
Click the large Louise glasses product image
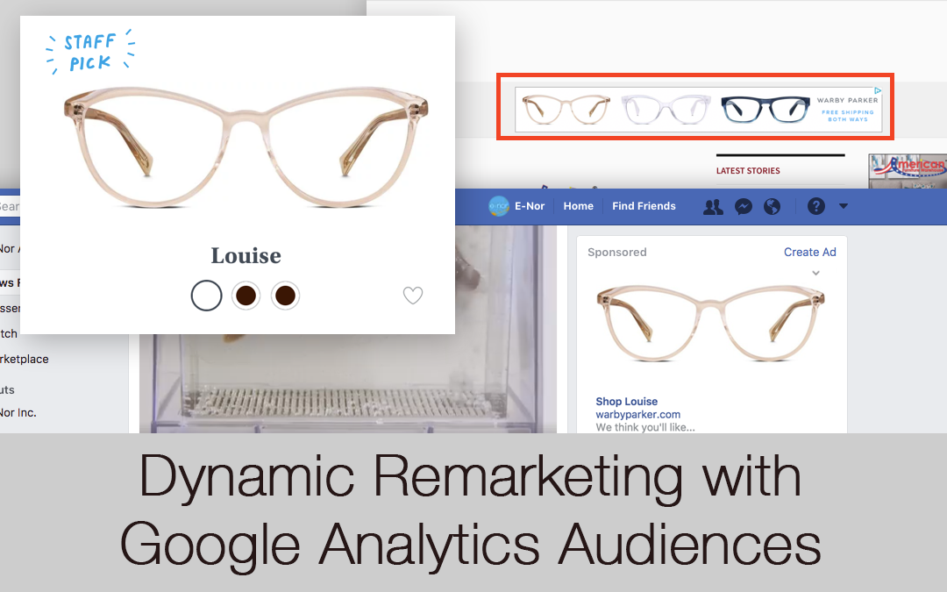click(246, 147)
